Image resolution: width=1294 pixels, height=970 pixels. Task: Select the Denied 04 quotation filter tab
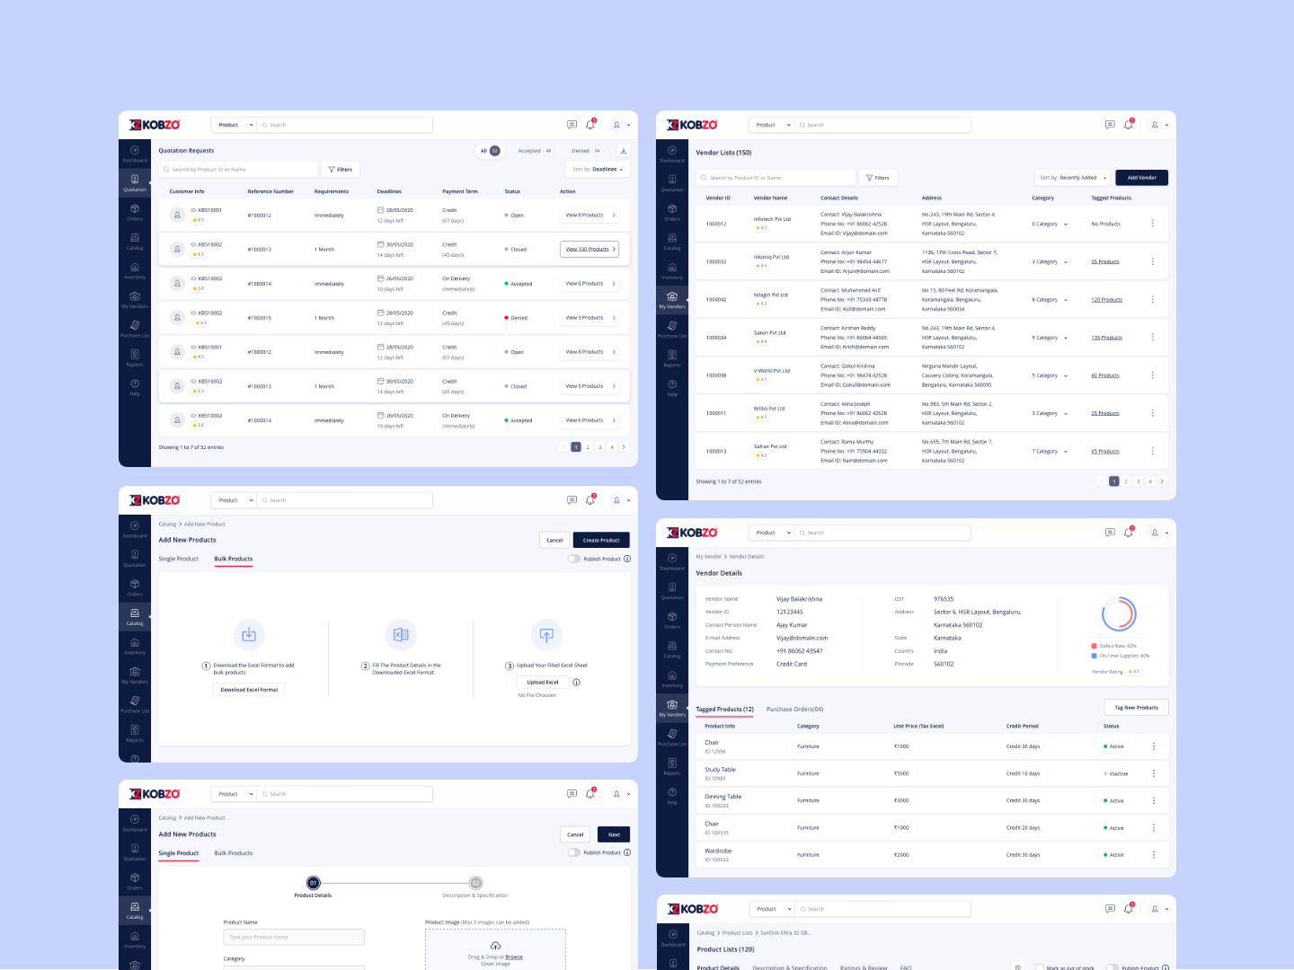point(586,151)
